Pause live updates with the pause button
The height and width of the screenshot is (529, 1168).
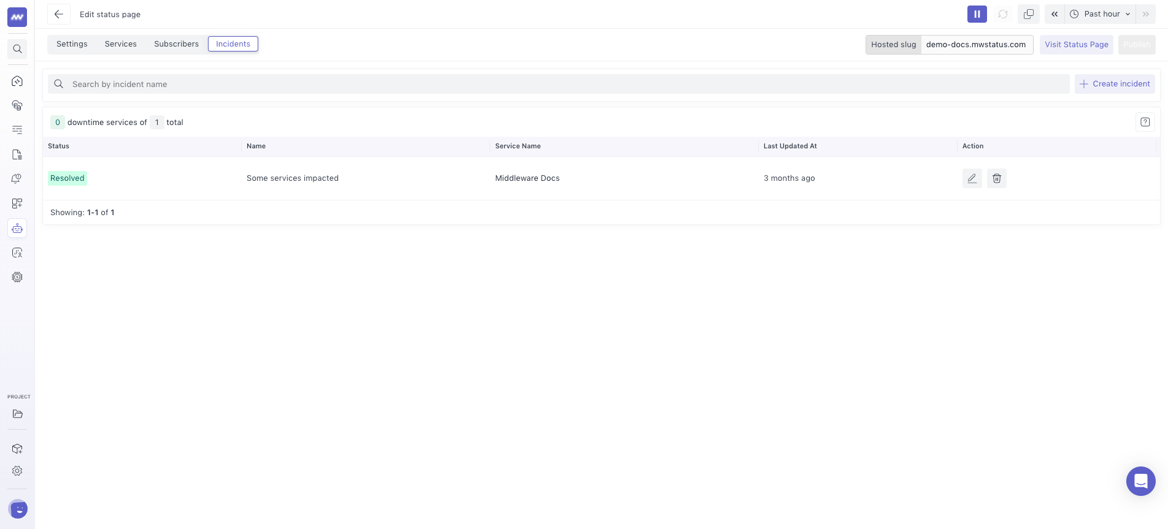tap(977, 14)
